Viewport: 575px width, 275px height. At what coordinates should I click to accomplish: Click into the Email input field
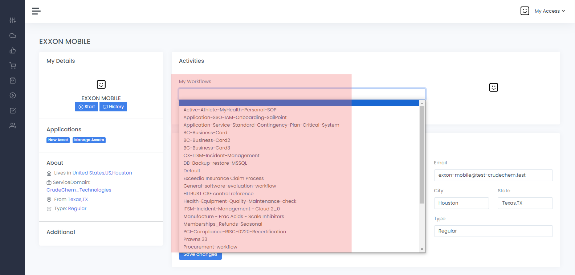coord(493,175)
